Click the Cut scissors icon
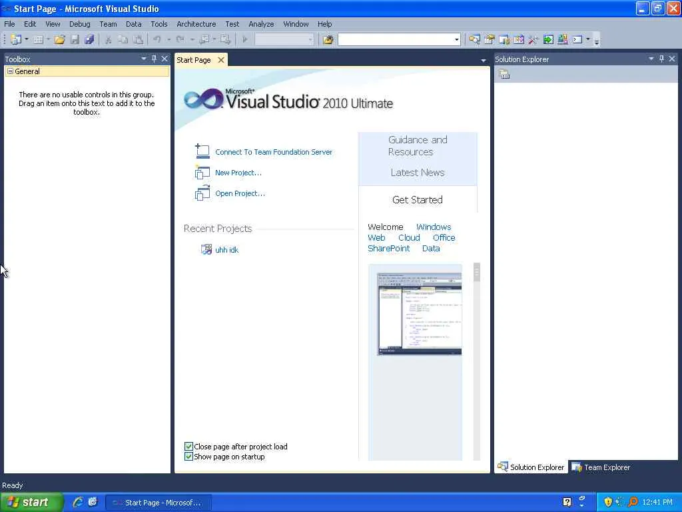The height and width of the screenshot is (512, 682). 109,39
